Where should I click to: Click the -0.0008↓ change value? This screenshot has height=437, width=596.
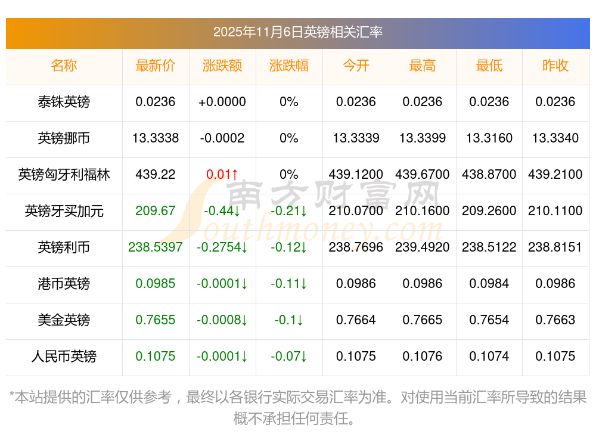point(222,320)
